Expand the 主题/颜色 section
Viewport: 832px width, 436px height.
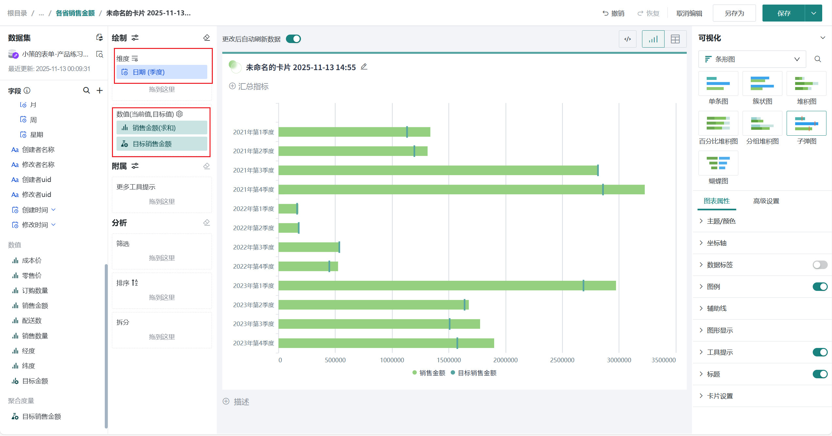[721, 221]
